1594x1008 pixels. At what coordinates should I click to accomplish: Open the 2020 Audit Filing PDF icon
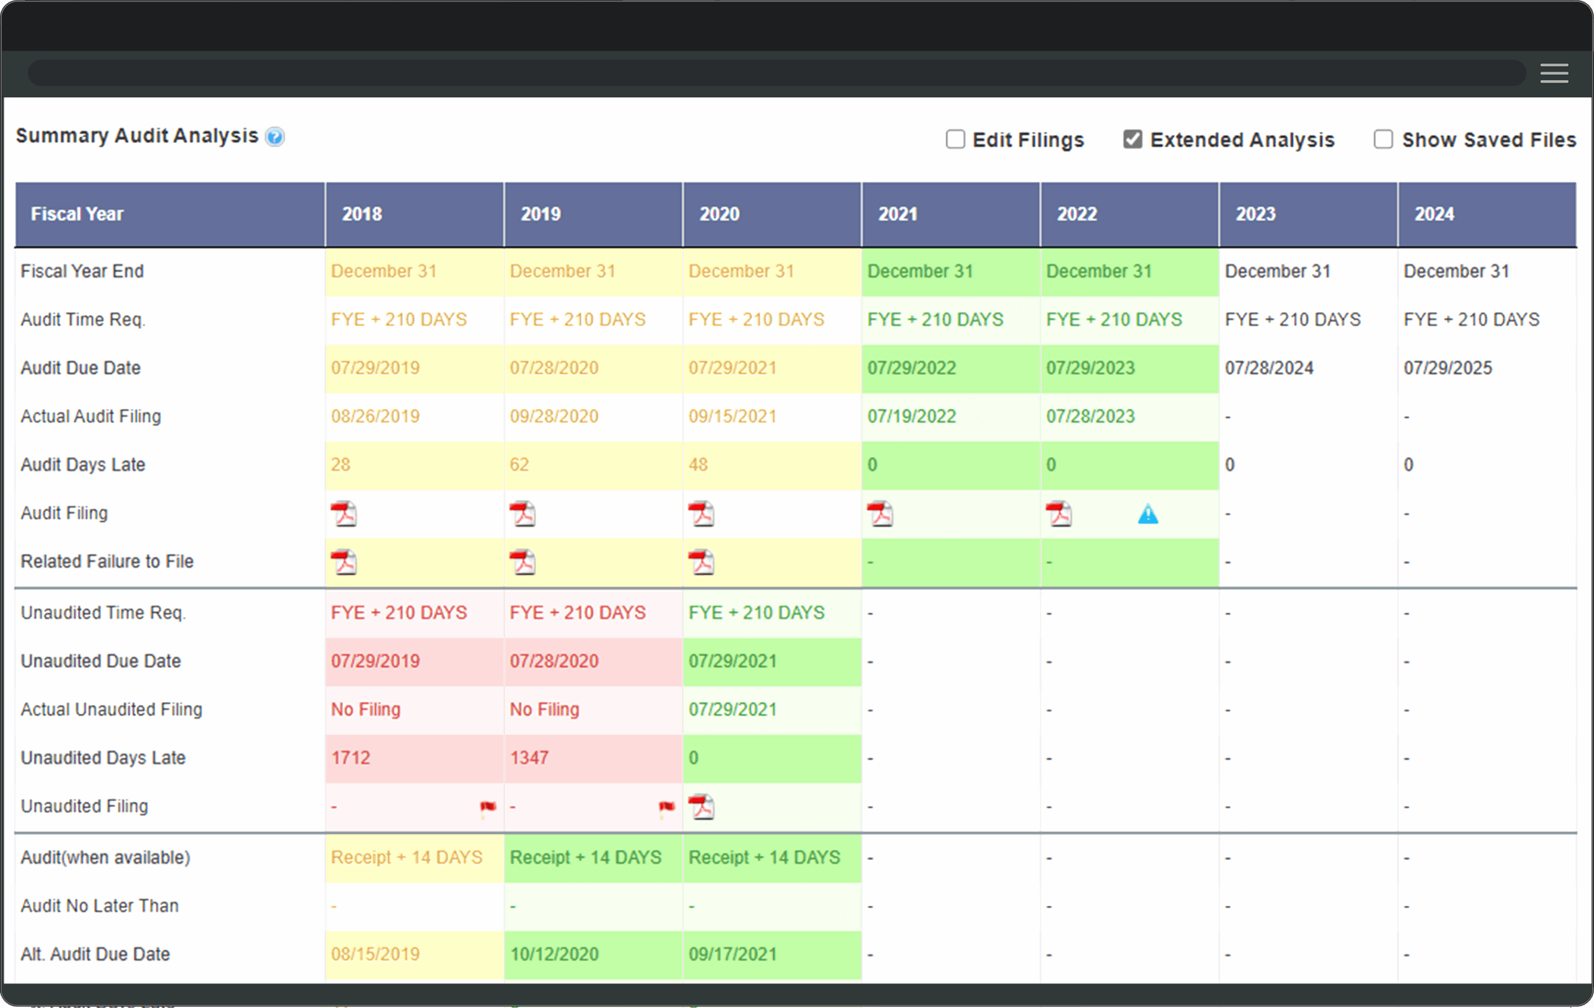701,514
